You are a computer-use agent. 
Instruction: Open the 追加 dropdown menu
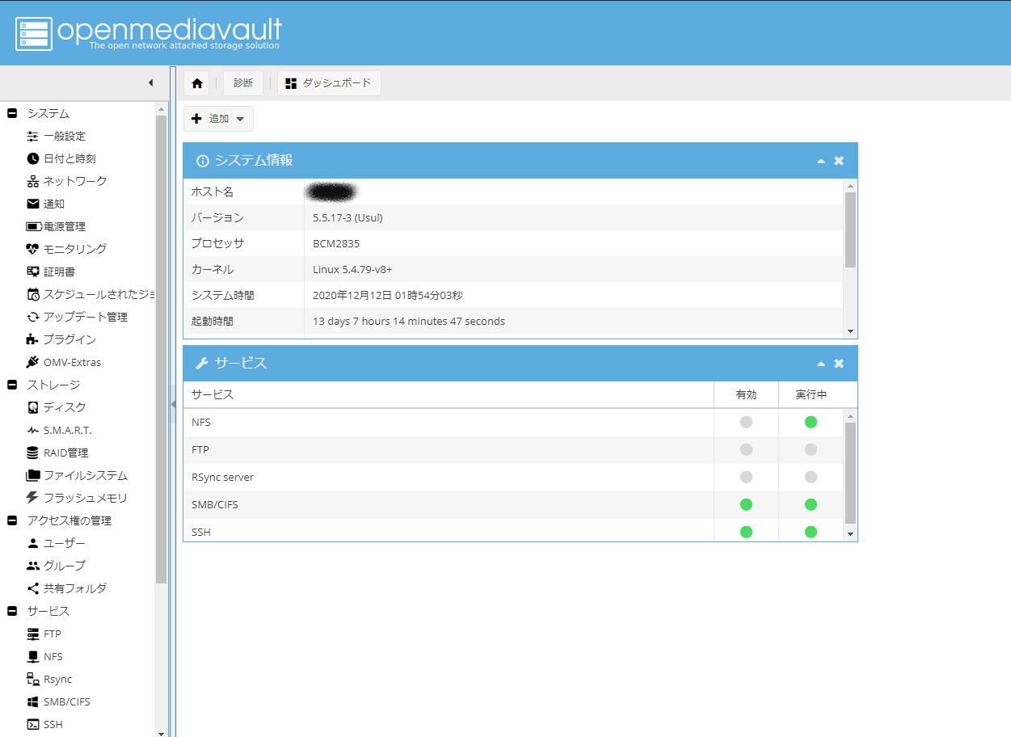[218, 119]
